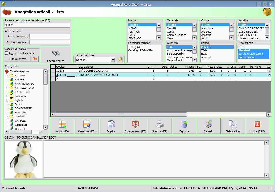275x192 pixels.
Task: Open Collegamenti (F5) links
Action: tap(135, 126)
